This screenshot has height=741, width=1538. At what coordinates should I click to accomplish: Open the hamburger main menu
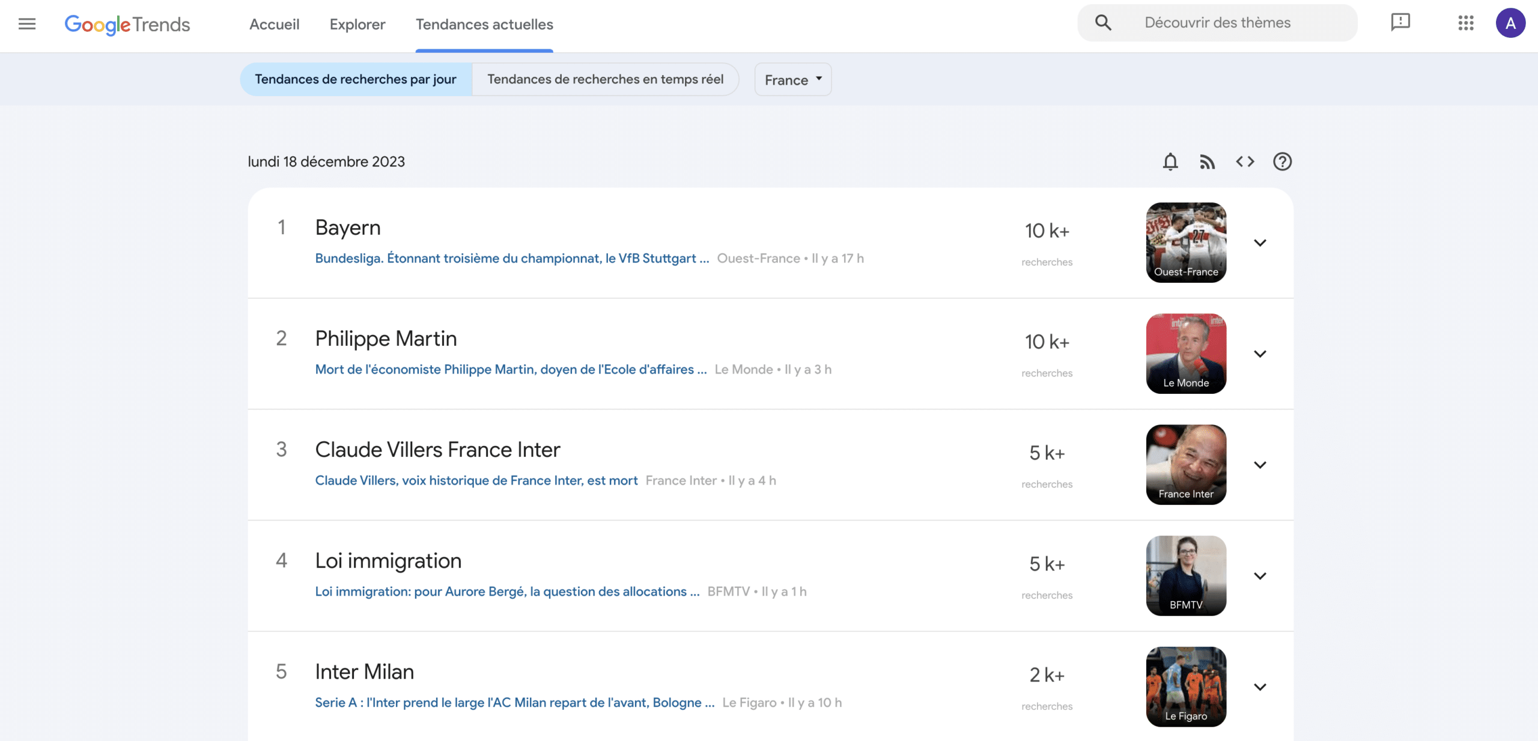point(27,24)
